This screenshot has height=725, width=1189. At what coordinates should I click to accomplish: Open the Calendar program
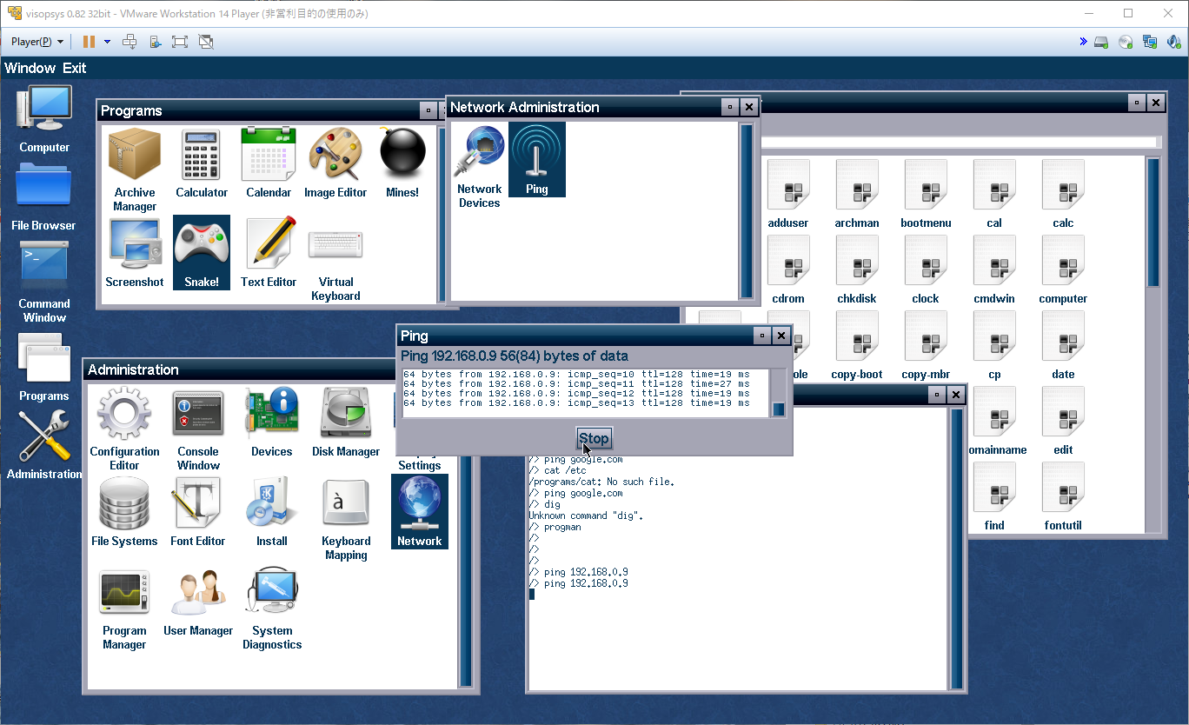point(269,163)
